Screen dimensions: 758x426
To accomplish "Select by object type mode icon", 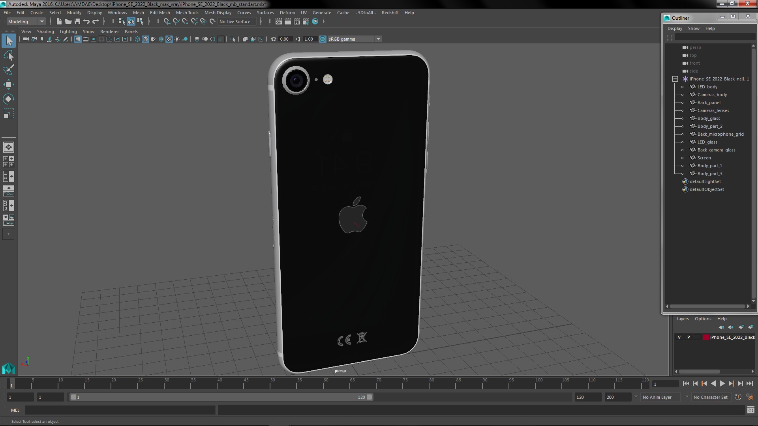I will [x=131, y=22].
